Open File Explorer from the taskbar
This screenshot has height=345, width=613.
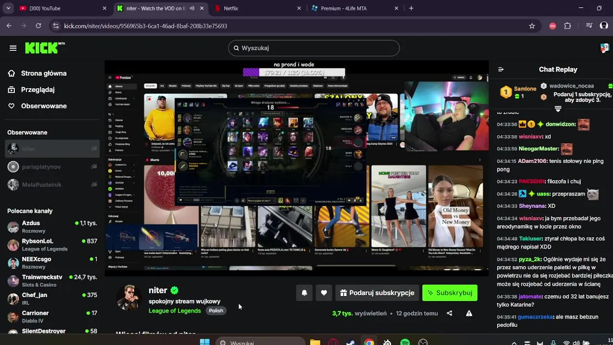[x=315, y=342]
